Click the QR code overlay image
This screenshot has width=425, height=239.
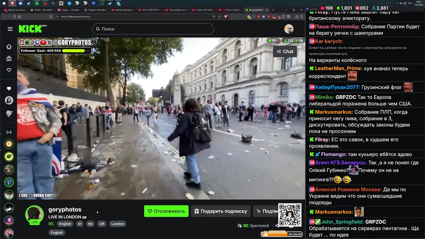tap(290, 215)
